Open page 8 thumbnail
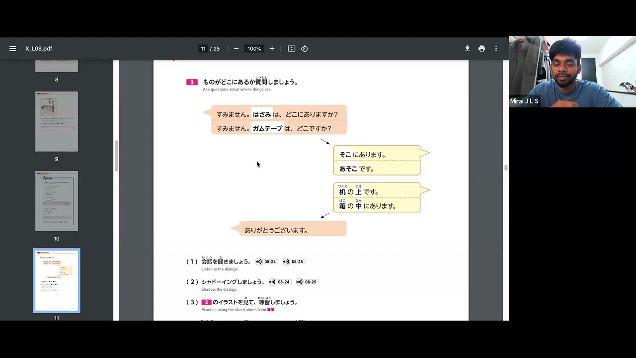636x358 pixels. 57,66
